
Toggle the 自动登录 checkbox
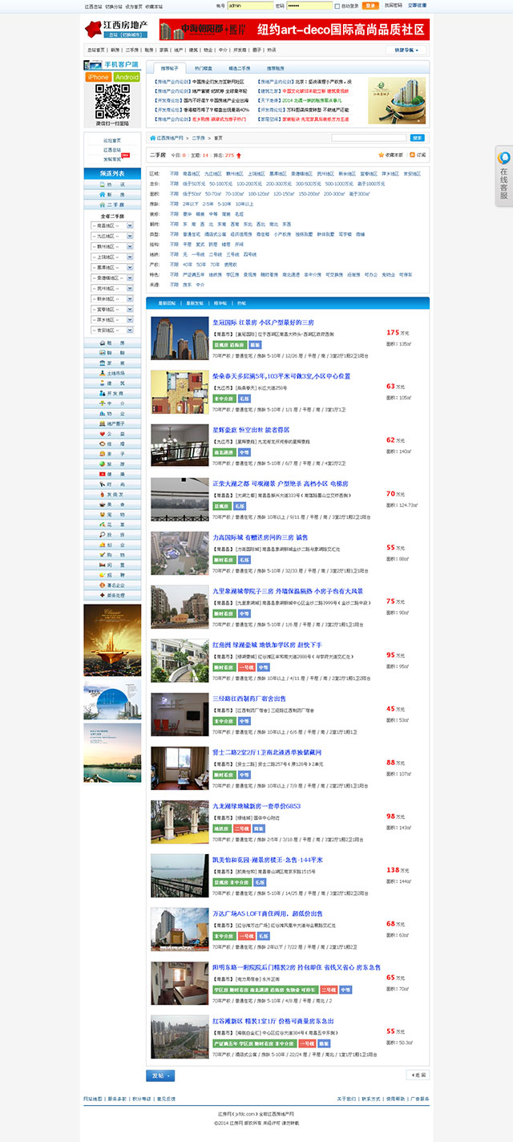pyautogui.click(x=338, y=6)
